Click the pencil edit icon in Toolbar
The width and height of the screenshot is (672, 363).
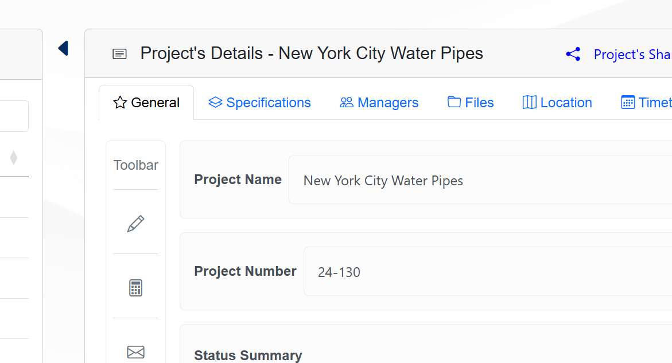[135, 224]
